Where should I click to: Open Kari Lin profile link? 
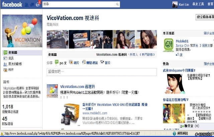pyautogui.click(x=184, y=4)
